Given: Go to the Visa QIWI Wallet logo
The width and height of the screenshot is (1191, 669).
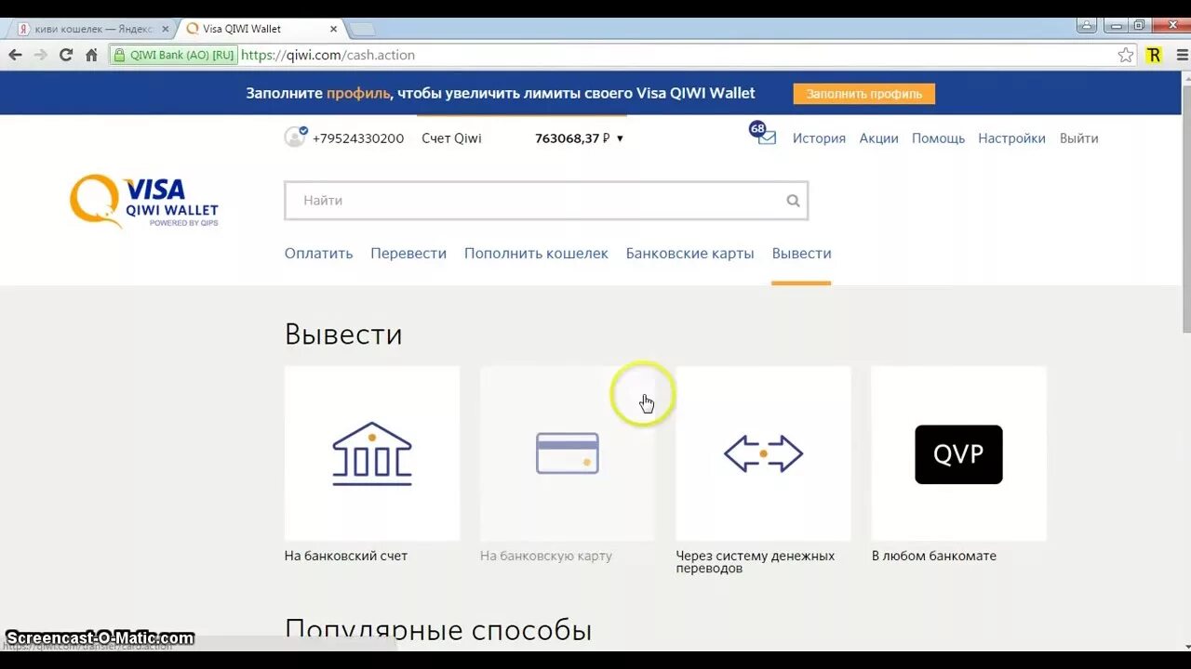Looking at the screenshot, I should coord(144,201).
